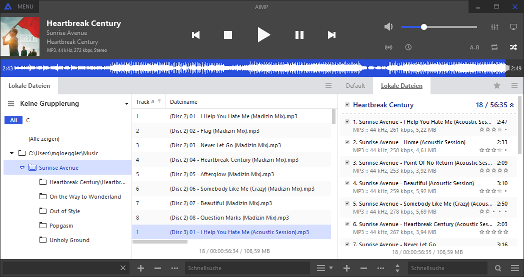The image size is (524, 277).
Task: Toggle checkbox for track 4 Beautiful
Action: coord(347,183)
